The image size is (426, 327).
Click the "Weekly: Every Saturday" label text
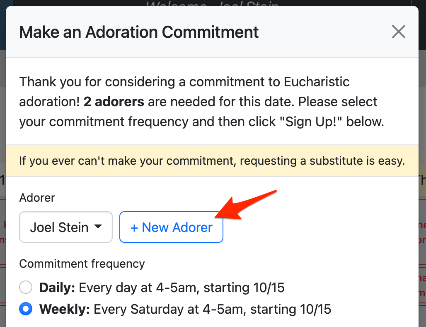[x=185, y=309]
